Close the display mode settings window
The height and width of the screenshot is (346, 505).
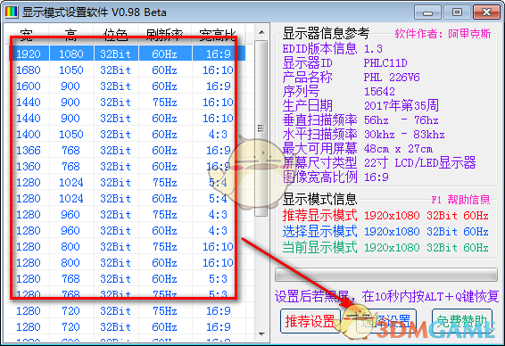click(x=486, y=12)
